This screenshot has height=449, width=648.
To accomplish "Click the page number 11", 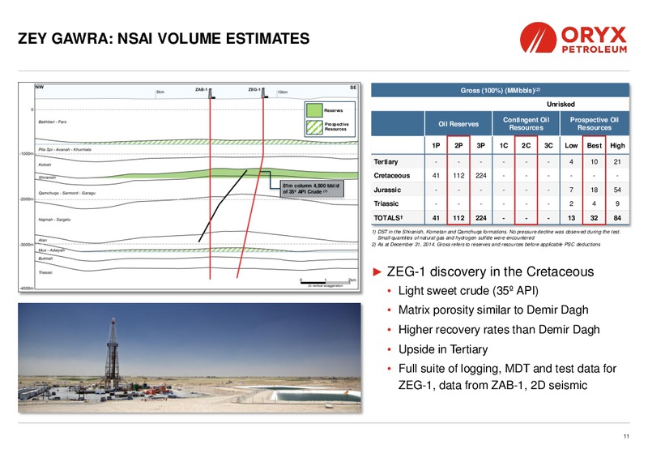I will point(626,436).
